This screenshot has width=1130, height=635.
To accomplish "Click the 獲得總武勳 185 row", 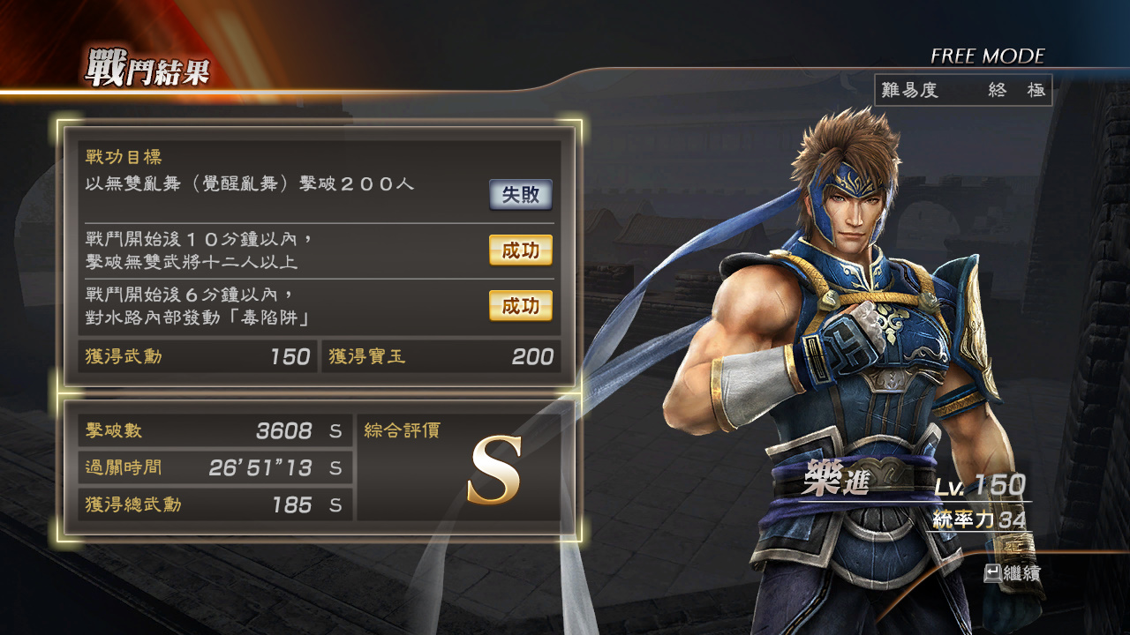I will click(x=215, y=505).
